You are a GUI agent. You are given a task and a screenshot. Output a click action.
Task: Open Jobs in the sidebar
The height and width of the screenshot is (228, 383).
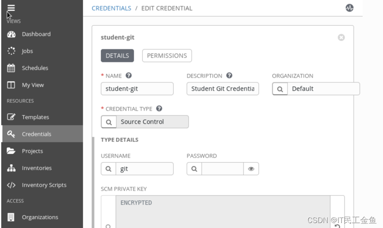coord(27,51)
